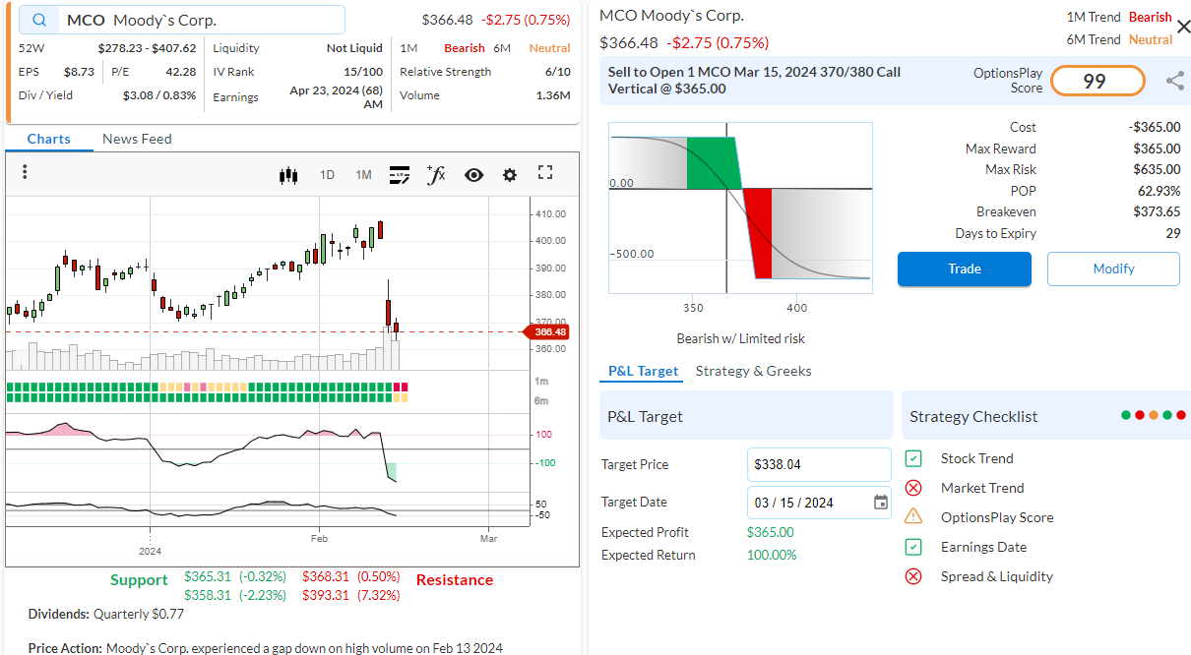Click the Relative Strength value 6/10
Image resolution: width=1191 pixels, height=655 pixels.
coord(557,72)
